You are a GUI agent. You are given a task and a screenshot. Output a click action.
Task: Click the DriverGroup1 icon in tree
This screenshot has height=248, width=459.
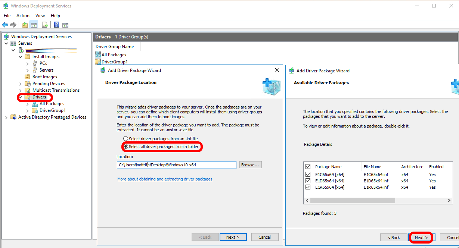tap(35, 110)
